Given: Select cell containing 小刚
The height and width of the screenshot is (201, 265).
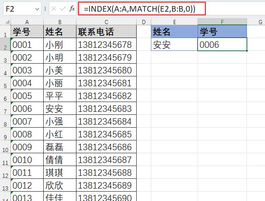Looking at the screenshot, I should pyautogui.click(x=60, y=44).
